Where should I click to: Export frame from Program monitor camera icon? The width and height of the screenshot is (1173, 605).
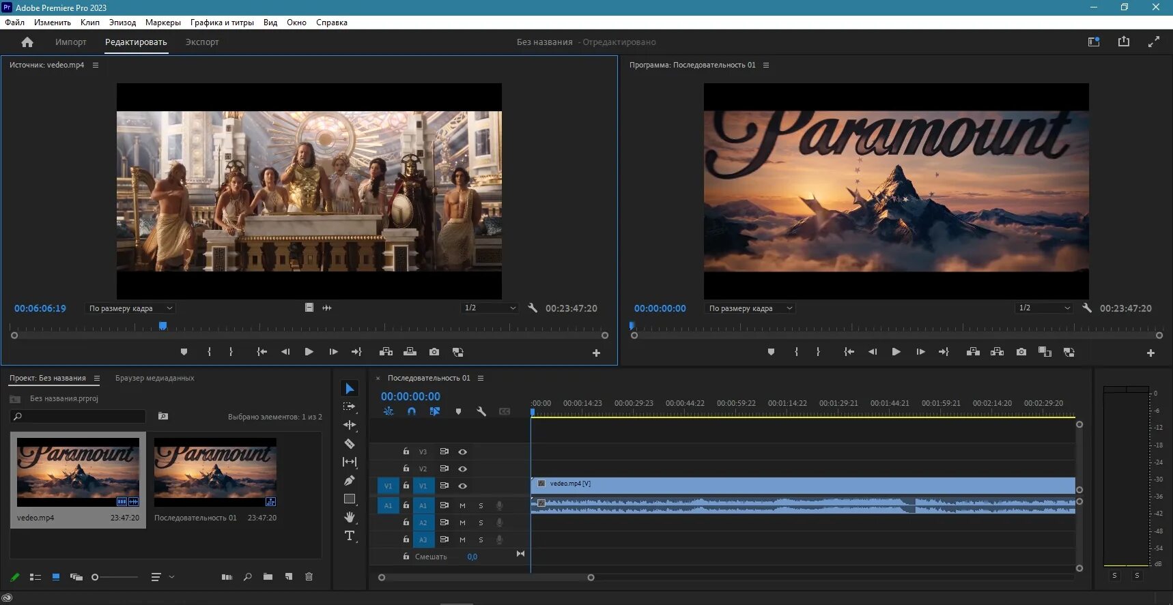coord(1021,352)
